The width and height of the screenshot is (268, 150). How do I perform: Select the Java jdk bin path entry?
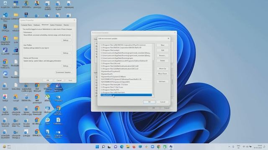[126, 85]
